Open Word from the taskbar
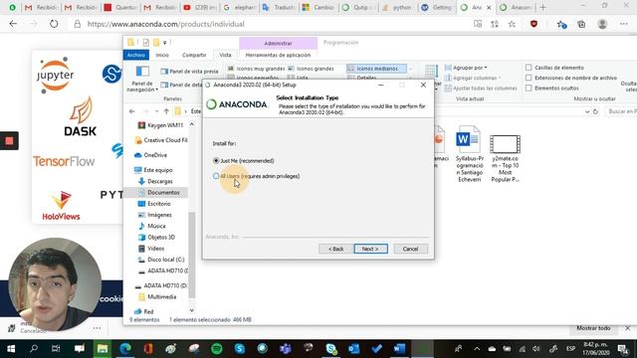 click(399, 349)
